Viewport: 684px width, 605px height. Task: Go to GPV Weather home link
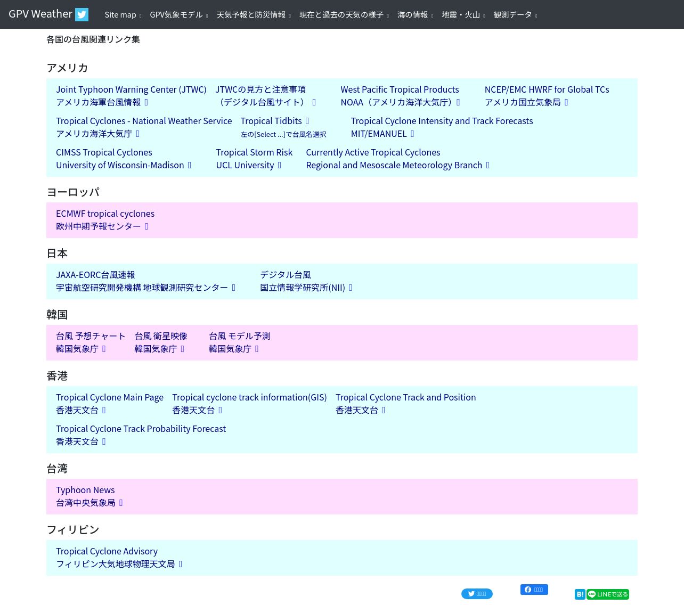click(40, 14)
